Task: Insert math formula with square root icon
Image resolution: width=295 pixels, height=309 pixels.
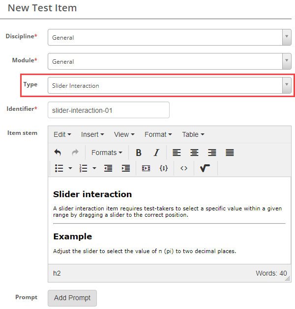Action: pos(205,168)
